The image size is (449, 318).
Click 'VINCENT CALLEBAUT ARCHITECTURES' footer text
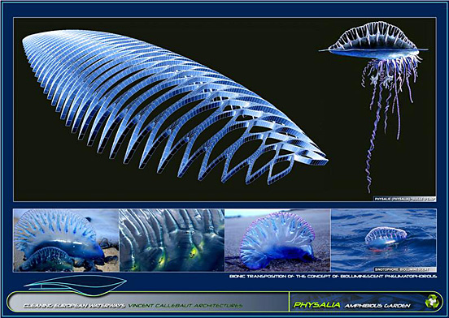click(185, 306)
